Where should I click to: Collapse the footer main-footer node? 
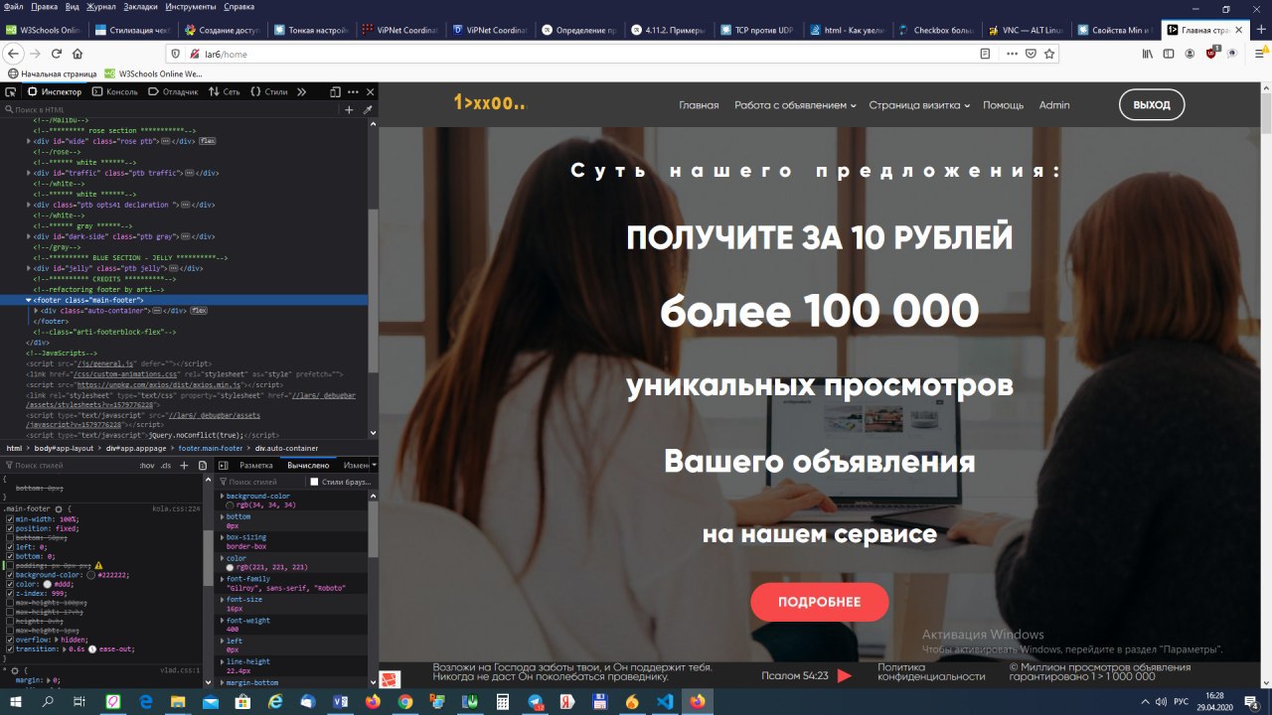coord(29,300)
